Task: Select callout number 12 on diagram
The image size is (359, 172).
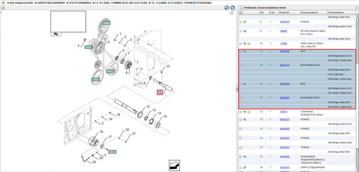Action: (148, 107)
